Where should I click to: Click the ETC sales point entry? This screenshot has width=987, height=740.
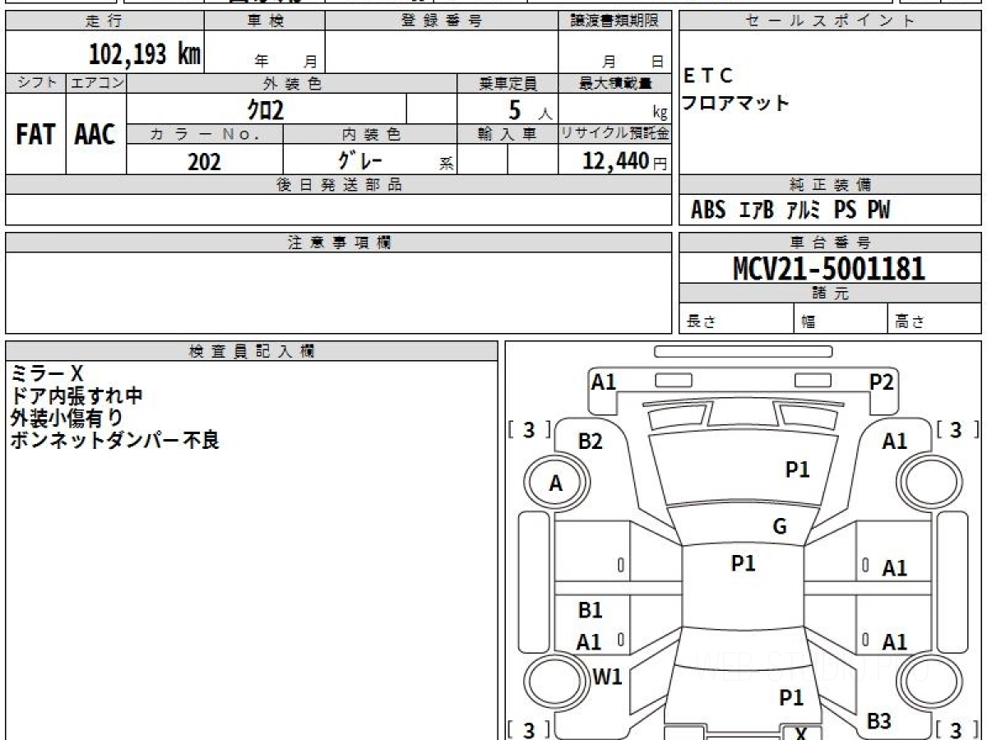pos(707,76)
